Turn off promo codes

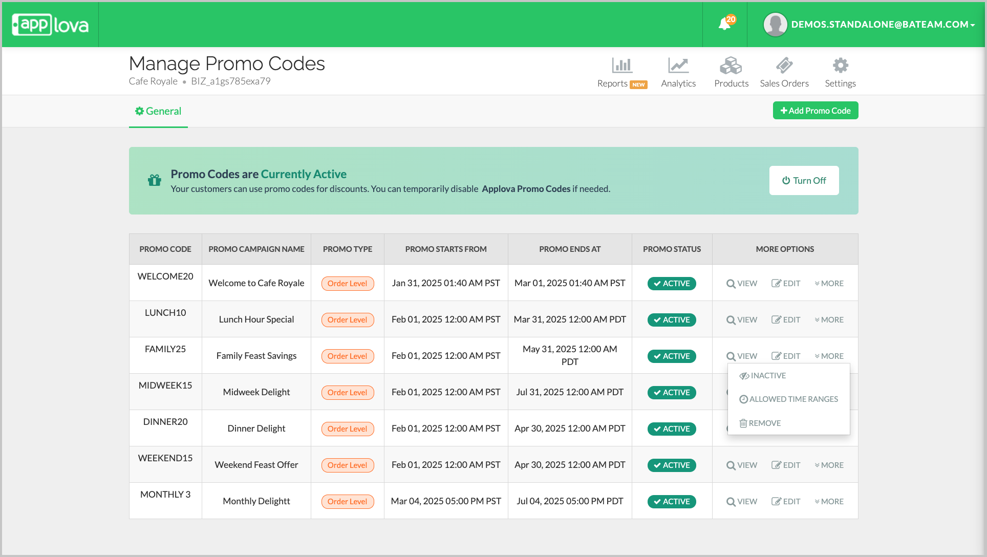[804, 180]
